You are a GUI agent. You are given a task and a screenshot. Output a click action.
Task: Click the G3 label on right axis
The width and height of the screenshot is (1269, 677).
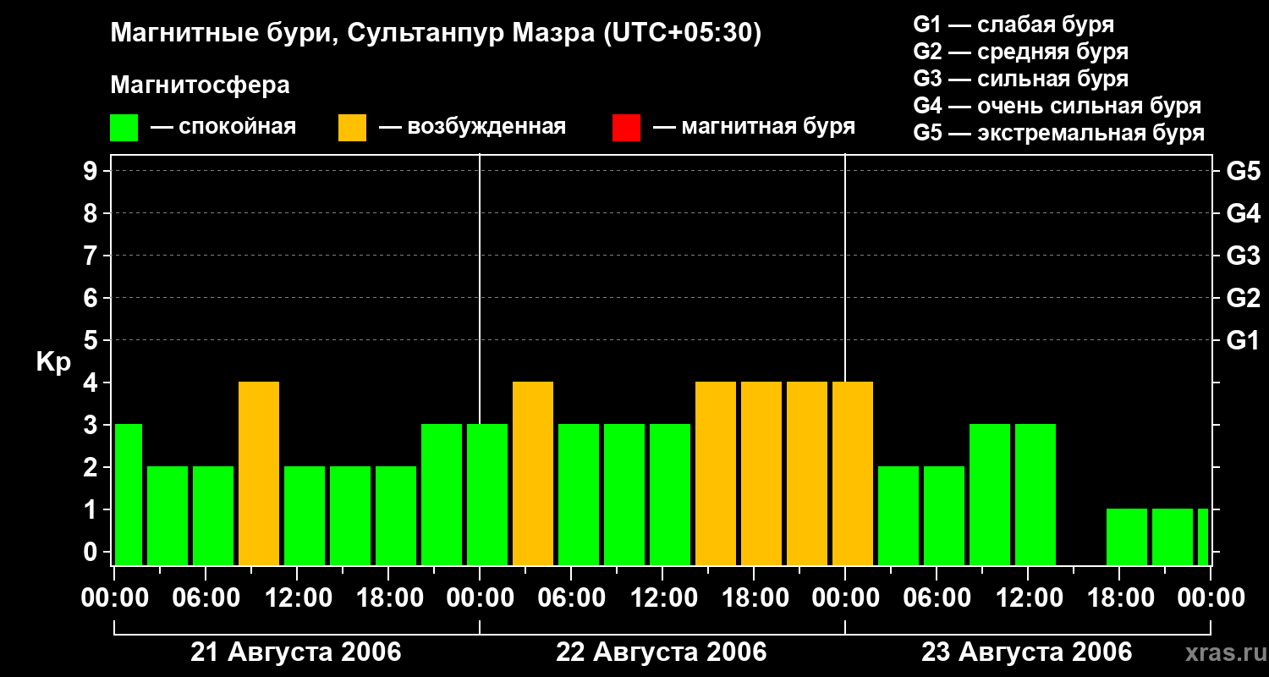coord(1243,256)
